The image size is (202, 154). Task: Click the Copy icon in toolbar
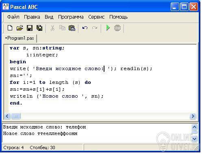pyautogui.click(x=62, y=28)
